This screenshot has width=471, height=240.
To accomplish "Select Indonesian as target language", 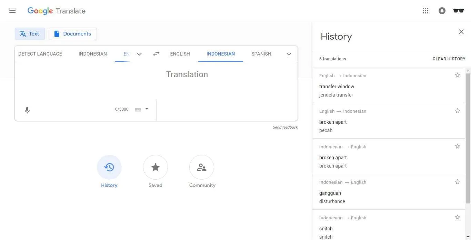I will click(221, 54).
